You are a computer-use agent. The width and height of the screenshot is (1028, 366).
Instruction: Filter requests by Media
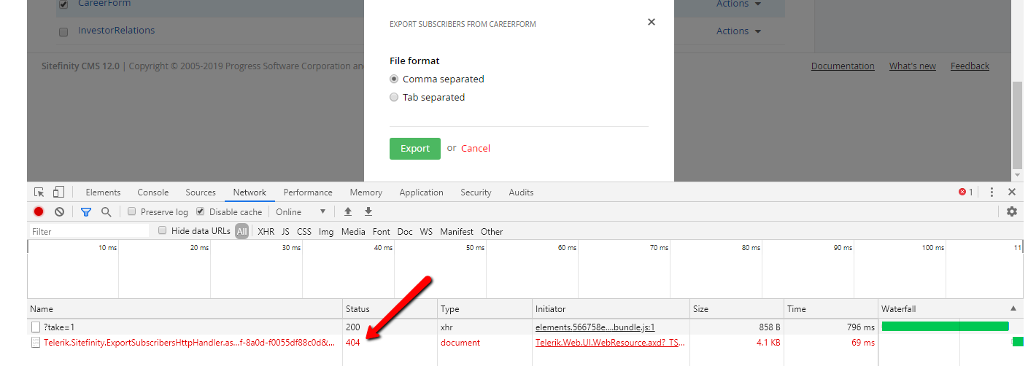click(353, 231)
